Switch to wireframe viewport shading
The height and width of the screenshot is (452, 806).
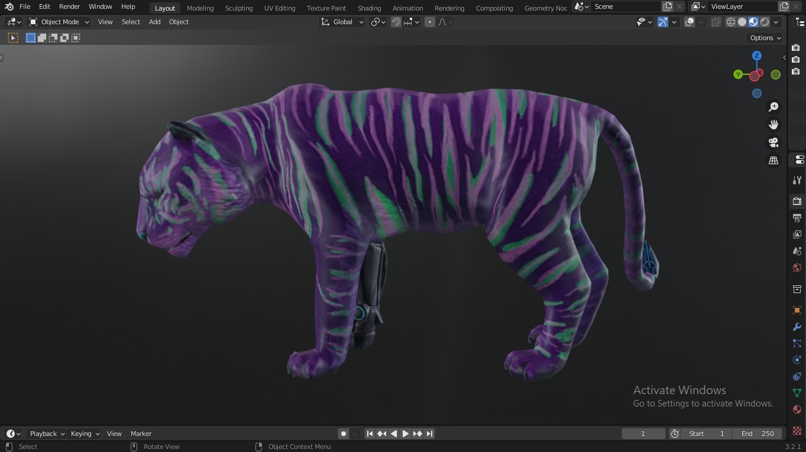pyautogui.click(x=731, y=22)
